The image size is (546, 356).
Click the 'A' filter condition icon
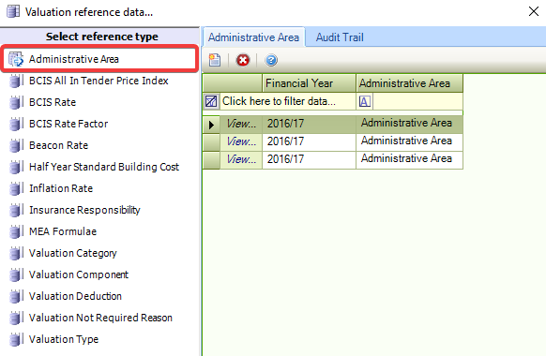click(x=365, y=101)
